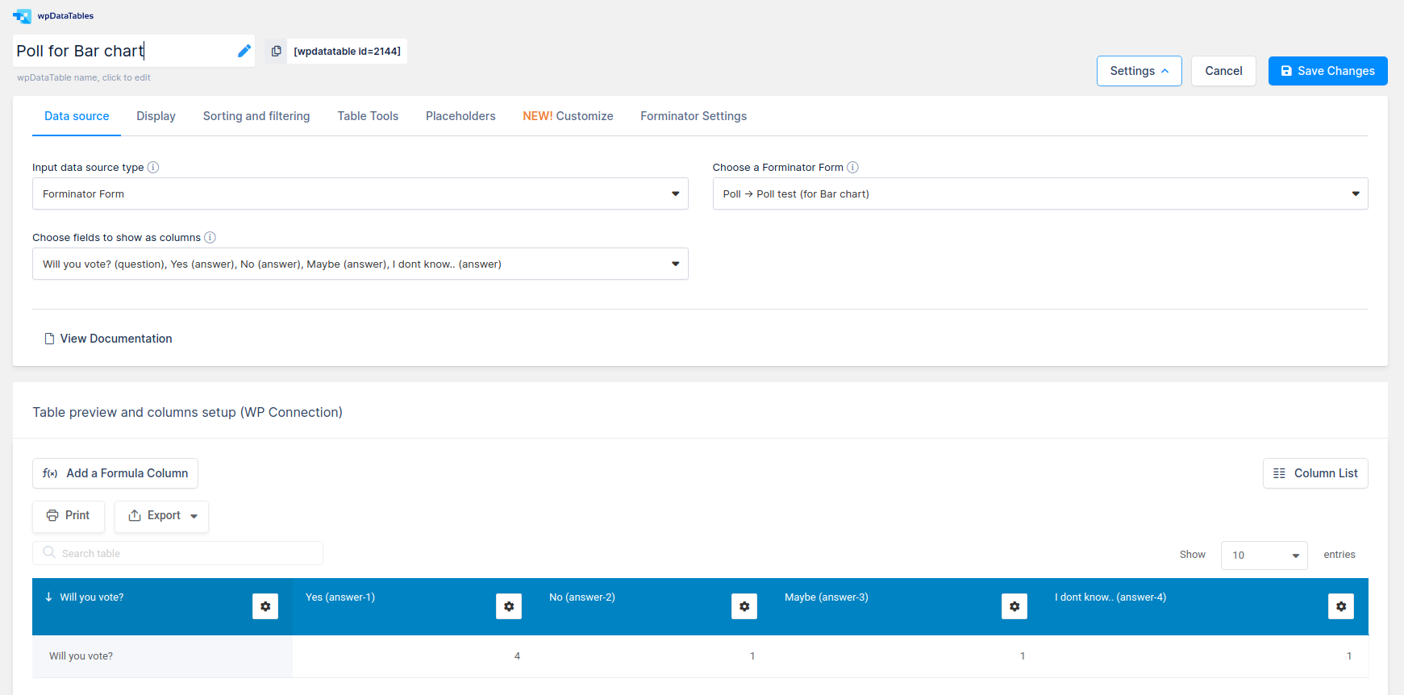Open info tooltip for Choose a Forminator Form
Screen dimensions: 1404x695
click(852, 167)
